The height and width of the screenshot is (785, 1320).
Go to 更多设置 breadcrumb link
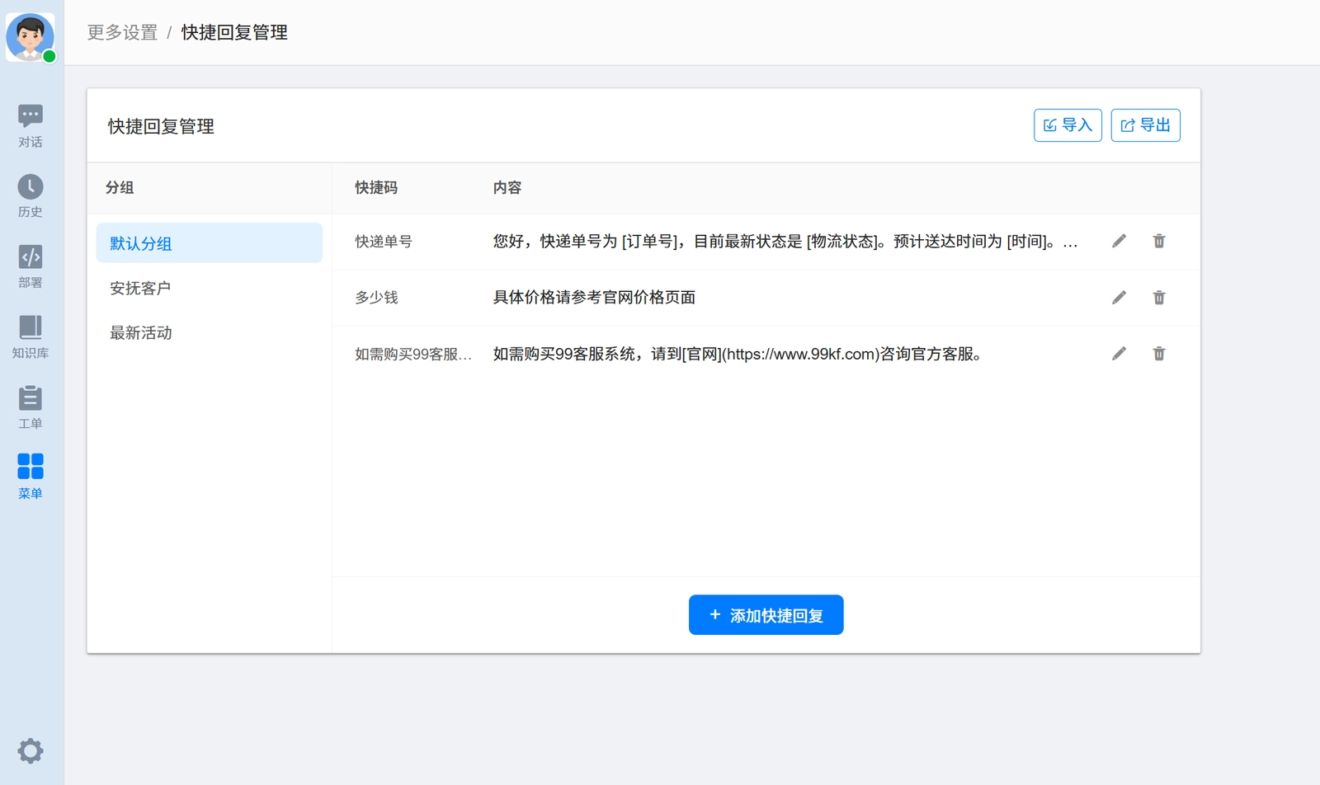pos(122,32)
